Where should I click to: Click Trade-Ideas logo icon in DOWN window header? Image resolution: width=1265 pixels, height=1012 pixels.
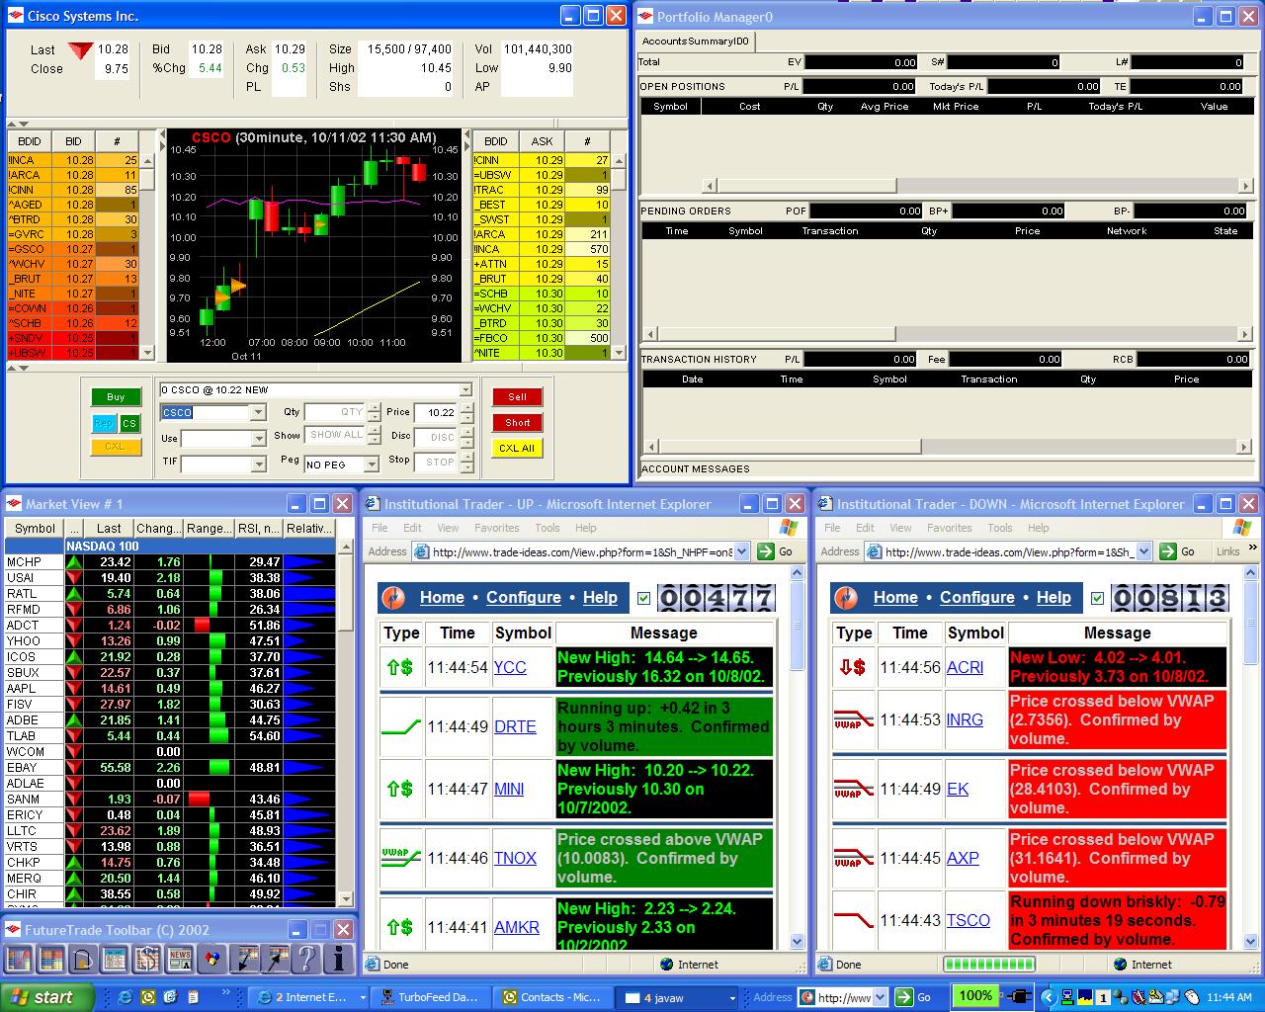[x=846, y=597]
